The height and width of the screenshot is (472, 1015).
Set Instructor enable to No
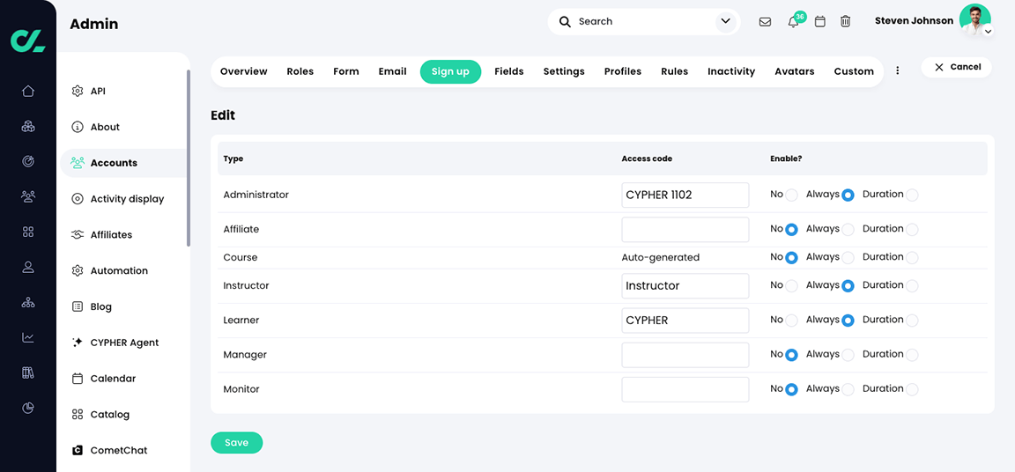(x=791, y=286)
